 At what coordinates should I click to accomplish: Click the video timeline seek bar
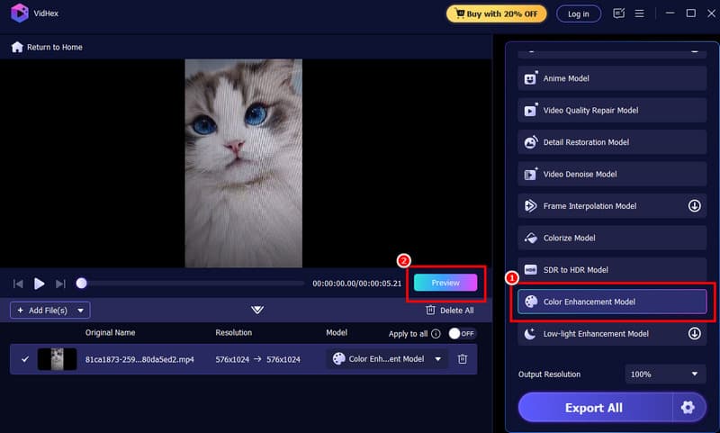coord(193,284)
